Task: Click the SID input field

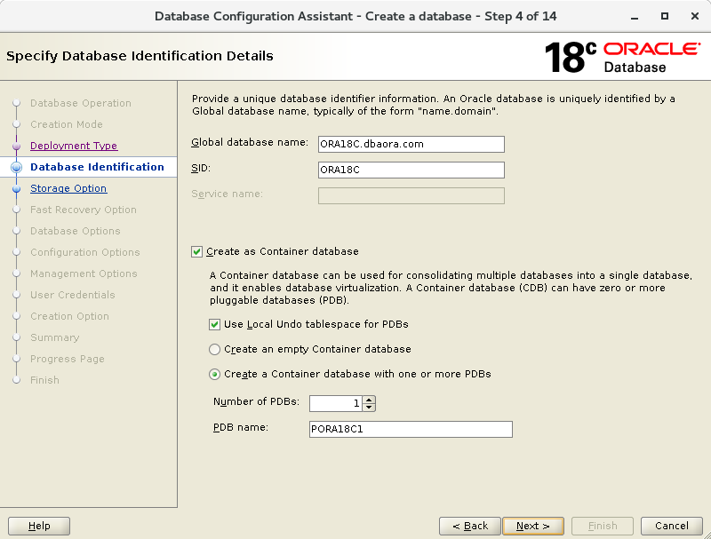Action: coord(411,170)
